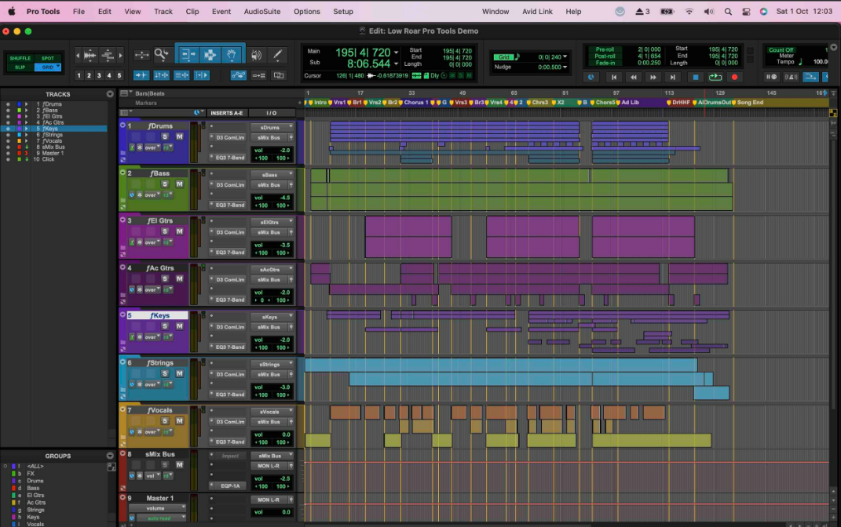Mute the fAc Gtrs track

tap(179, 278)
